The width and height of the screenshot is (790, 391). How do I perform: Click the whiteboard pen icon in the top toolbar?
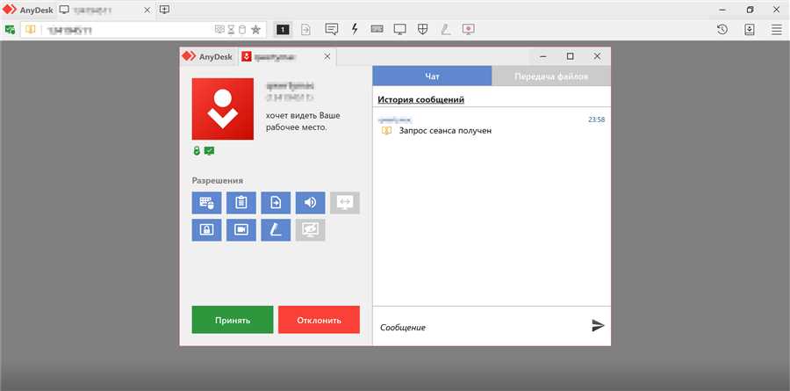pyautogui.click(x=445, y=30)
